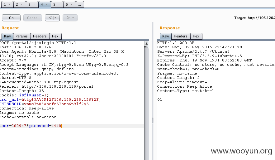Image resolution: width=275 pixels, height=160 pixels.
Task: Click the 'Content-Length: 2' response line
Action: click(178, 78)
